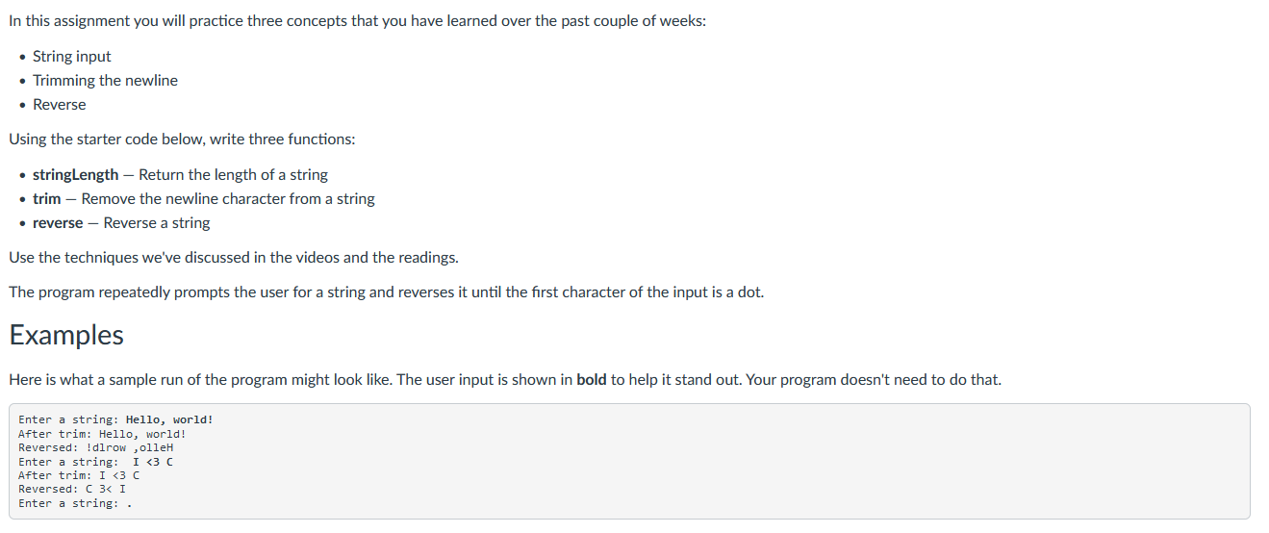Click the "Enter a string: I <3 C" line

95,462
